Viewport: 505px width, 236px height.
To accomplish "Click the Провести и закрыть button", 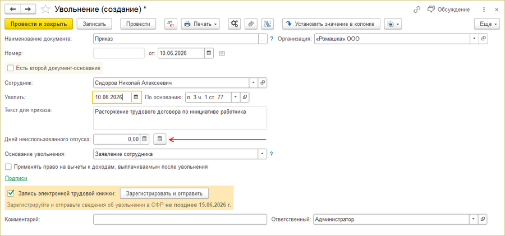I will tap(39, 24).
